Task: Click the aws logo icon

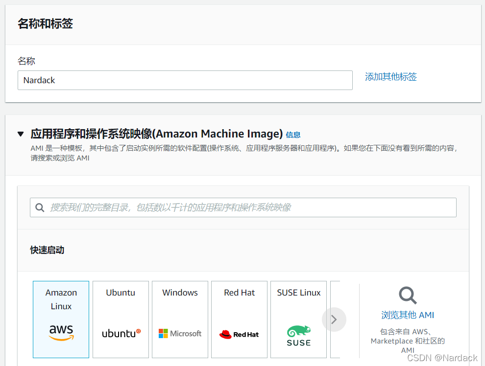Action: 61,333
